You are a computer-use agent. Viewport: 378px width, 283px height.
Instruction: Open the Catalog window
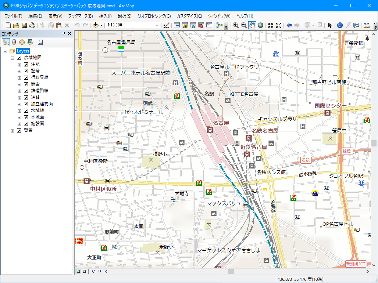pos(185,25)
